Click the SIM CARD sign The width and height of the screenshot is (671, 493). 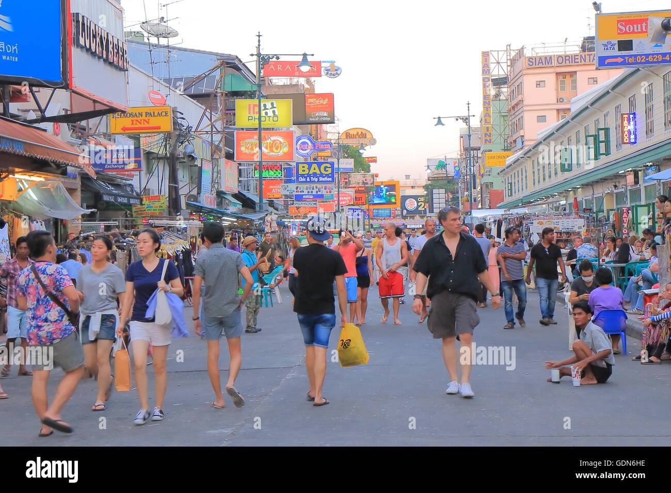click(355, 212)
